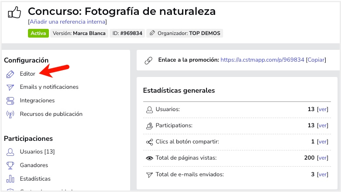This screenshot has height=192, width=341.
Task: Click the title Concurso: Fotografía de naturaleza
Action: [x=122, y=11]
